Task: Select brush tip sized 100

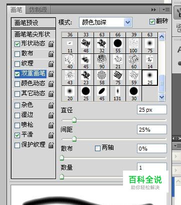Action: 134,45
